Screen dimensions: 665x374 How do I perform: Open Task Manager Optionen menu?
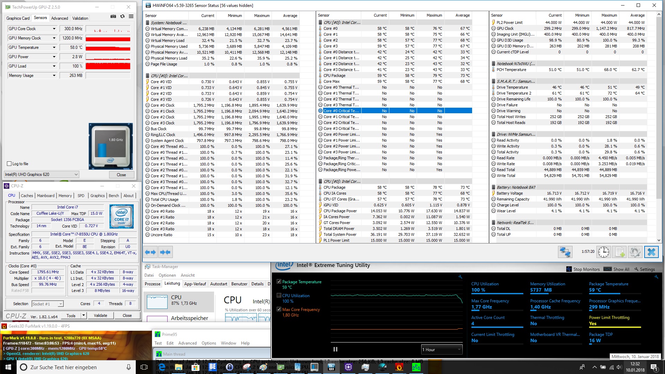pyautogui.click(x=167, y=275)
